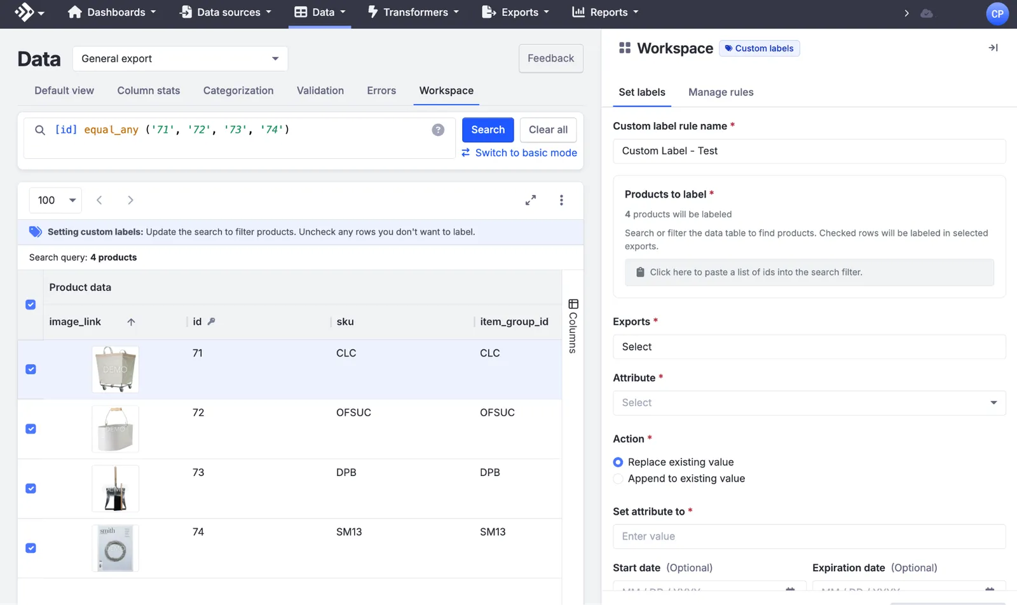Open the Exports select field
Image resolution: width=1017 pixels, height=605 pixels.
[809, 347]
